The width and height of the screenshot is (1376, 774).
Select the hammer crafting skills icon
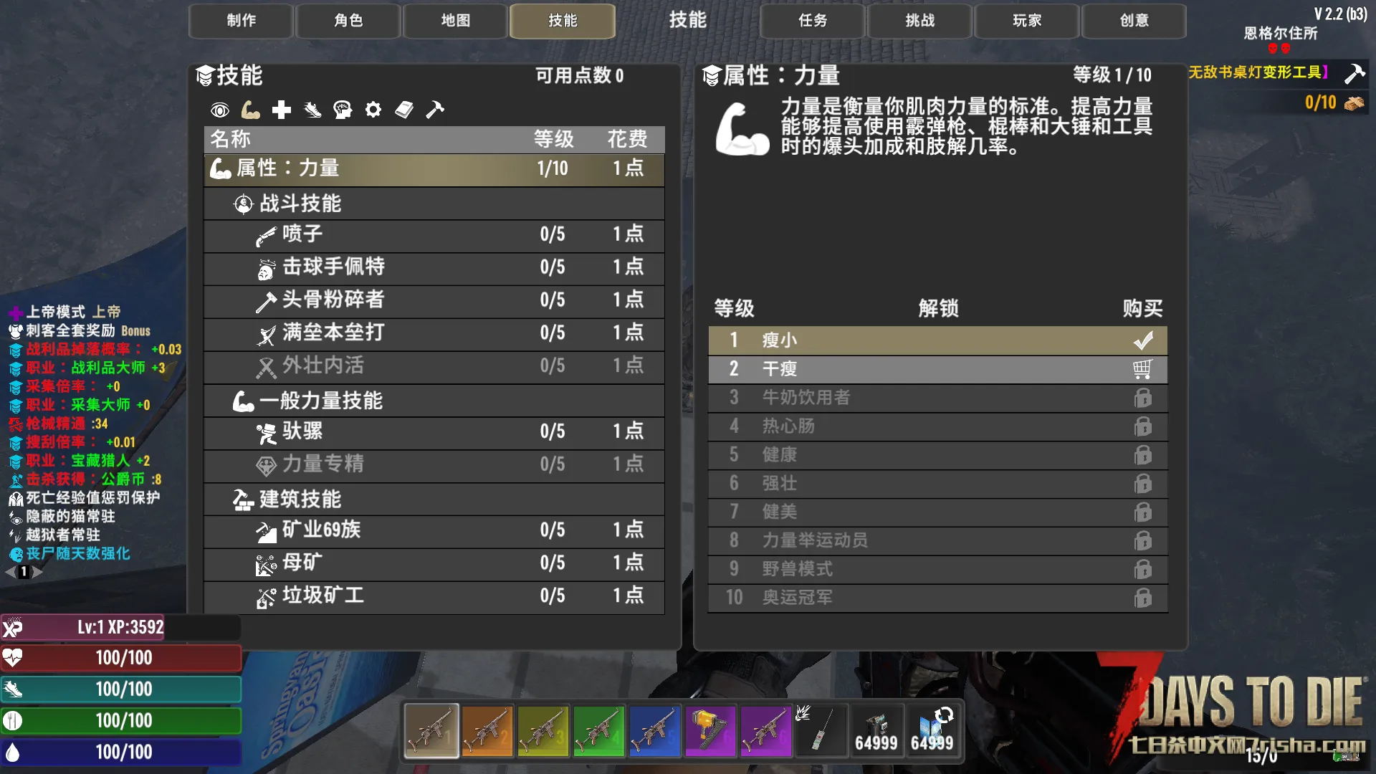[x=435, y=110]
